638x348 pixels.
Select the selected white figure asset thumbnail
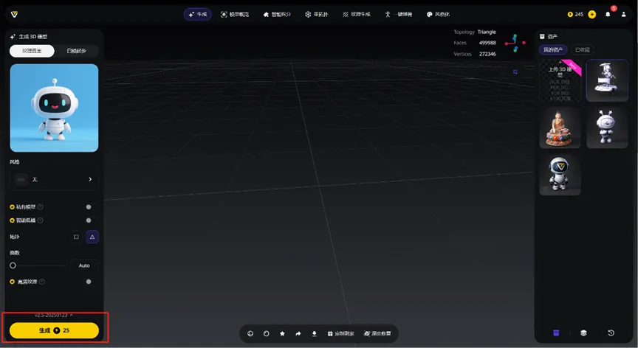pos(607,80)
